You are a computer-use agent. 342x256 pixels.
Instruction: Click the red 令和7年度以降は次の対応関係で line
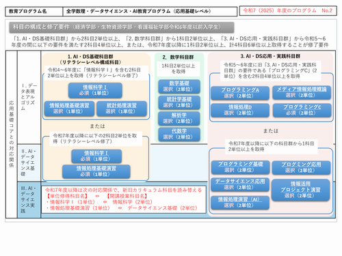click(x=123, y=190)
